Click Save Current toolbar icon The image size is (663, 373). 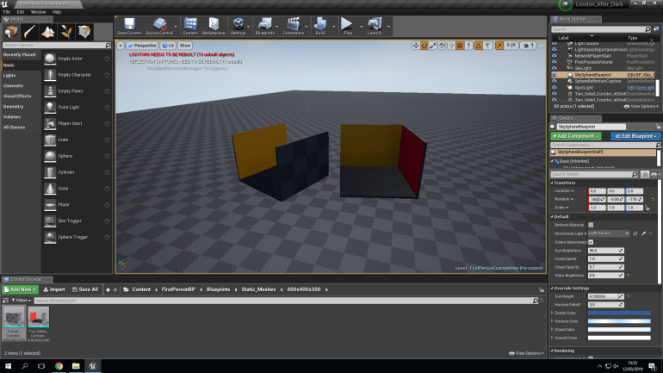129,26
